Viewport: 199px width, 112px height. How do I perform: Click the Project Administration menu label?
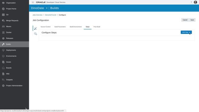(x=14, y=86)
